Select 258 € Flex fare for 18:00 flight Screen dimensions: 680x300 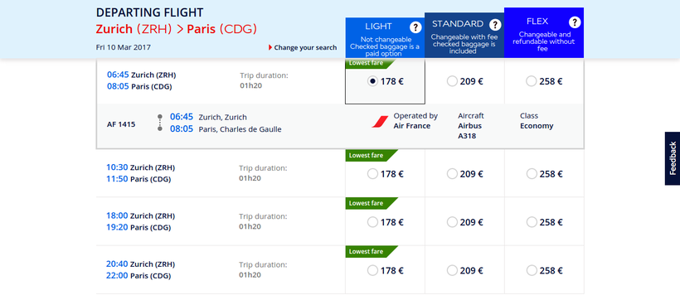532,222
